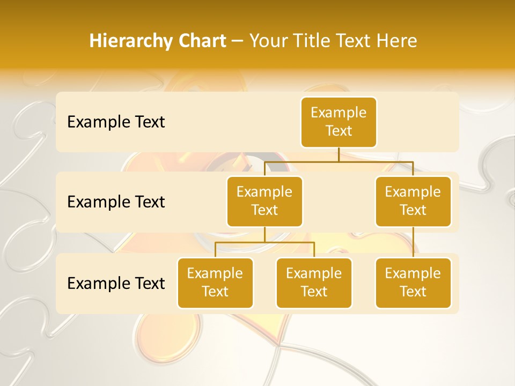The width and height of the screenshot is (515, 386).
Task: Select the rightmost bottom-row Example Text box
Action: (413, 283)
